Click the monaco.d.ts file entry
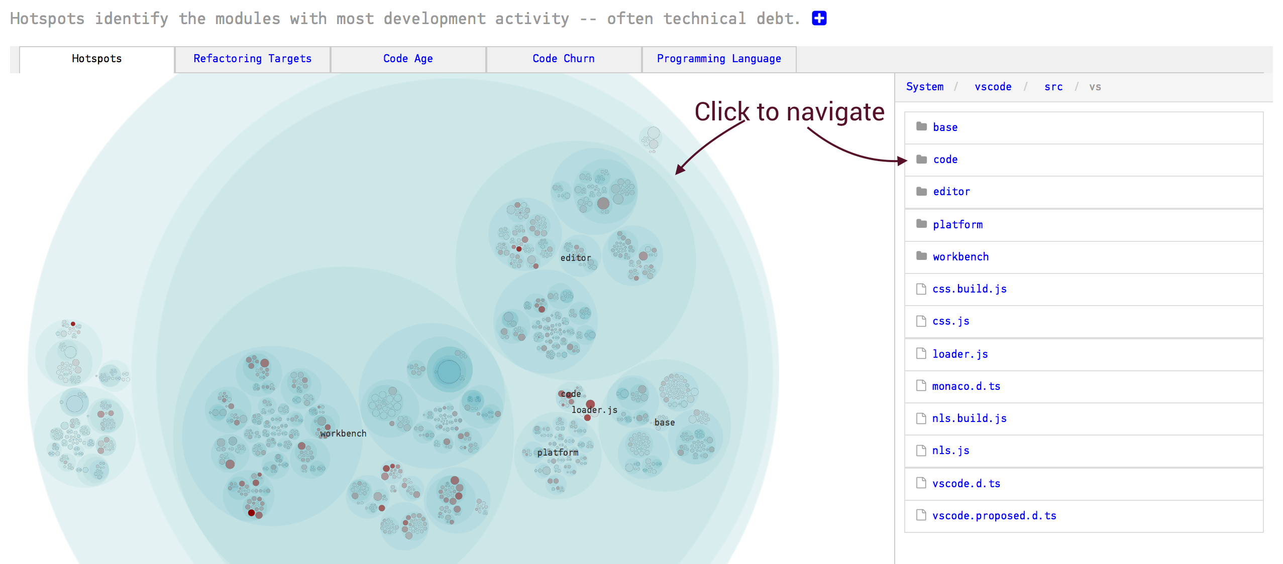The height and width of the screenshot is (564, 1283). 967,386
